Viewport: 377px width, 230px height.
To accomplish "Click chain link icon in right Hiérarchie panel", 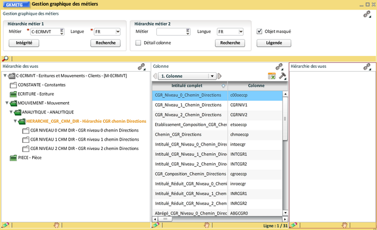I will pos(367,66).
